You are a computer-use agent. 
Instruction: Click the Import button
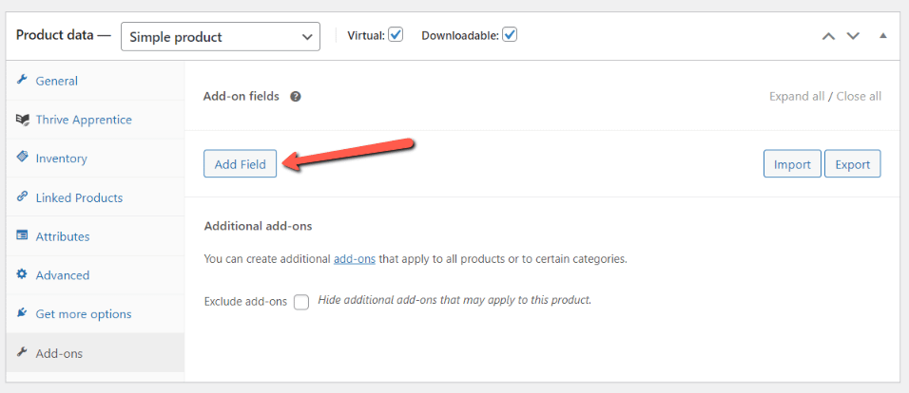click(792, 164)
